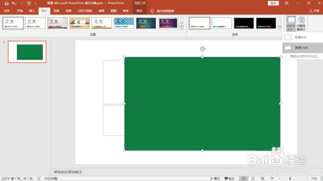Switch to the 插入 ribbon tab
The height and width of the screenshot is (181, 323).
(x=32, y=11)
